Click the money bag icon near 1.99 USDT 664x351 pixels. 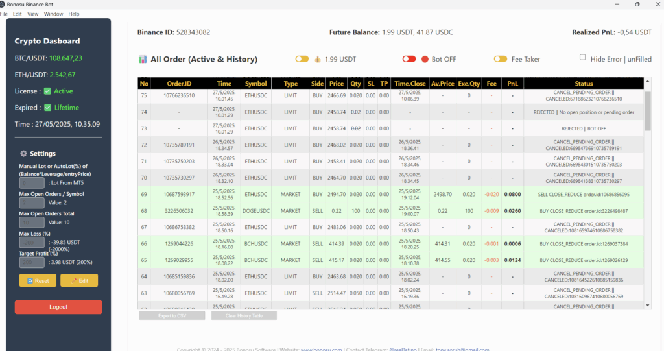coord(318,59)
